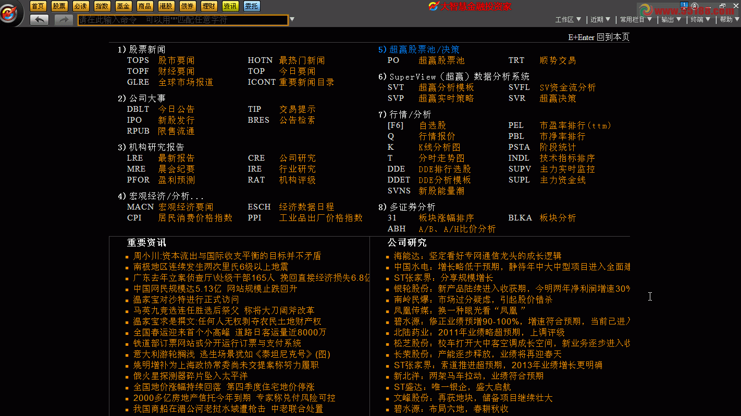The image size is (741, 416).
Task: Open the 市盈率排行(ttm) link
Action: [x=575, y=125]
